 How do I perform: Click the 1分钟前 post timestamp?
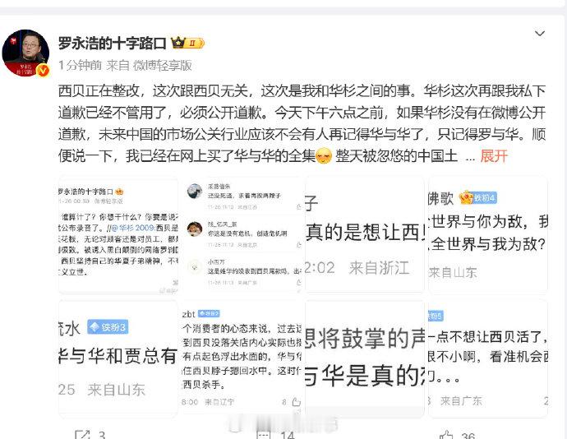(x=80, y=65)
